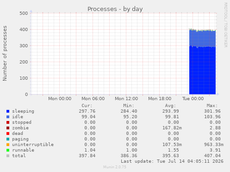The image size is (230, 172).
Task: Click idle average value 99.81
Action: 172,117
